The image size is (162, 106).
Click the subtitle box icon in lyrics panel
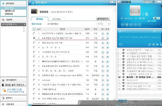tap(120, 44)
